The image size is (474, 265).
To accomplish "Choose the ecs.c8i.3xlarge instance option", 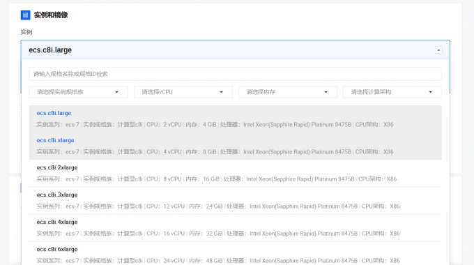I will point(235,201).
